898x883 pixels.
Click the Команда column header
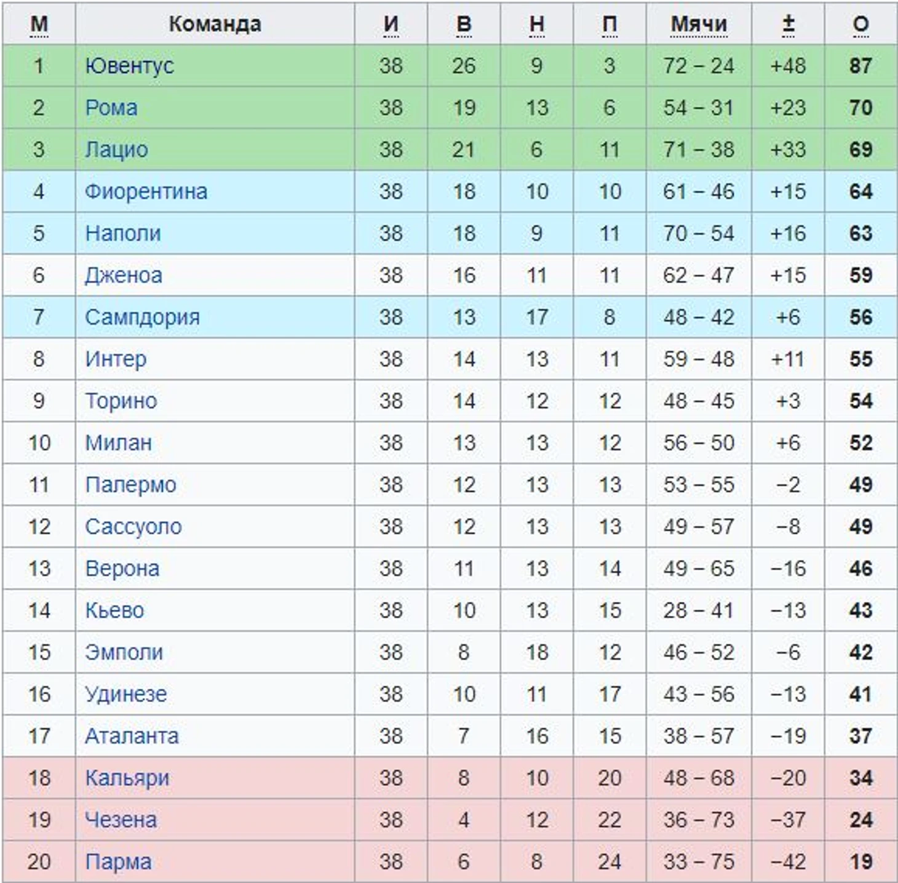point(215,24)
